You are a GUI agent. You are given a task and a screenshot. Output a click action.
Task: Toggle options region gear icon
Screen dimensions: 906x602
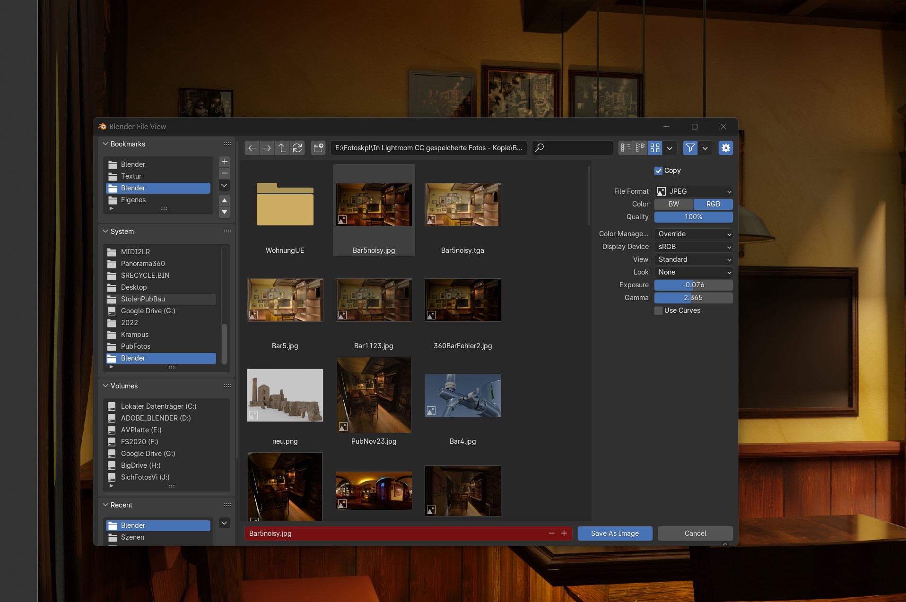[725, 148]
